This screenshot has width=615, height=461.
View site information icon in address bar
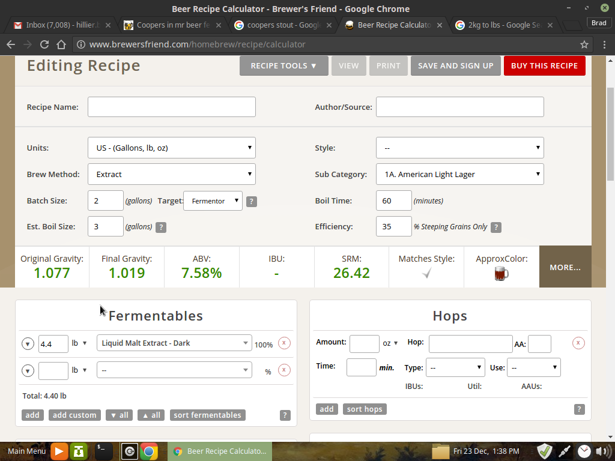81,44
